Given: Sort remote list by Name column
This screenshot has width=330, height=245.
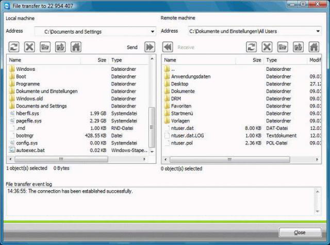Looking at the screenshot, I should point(199,60).
